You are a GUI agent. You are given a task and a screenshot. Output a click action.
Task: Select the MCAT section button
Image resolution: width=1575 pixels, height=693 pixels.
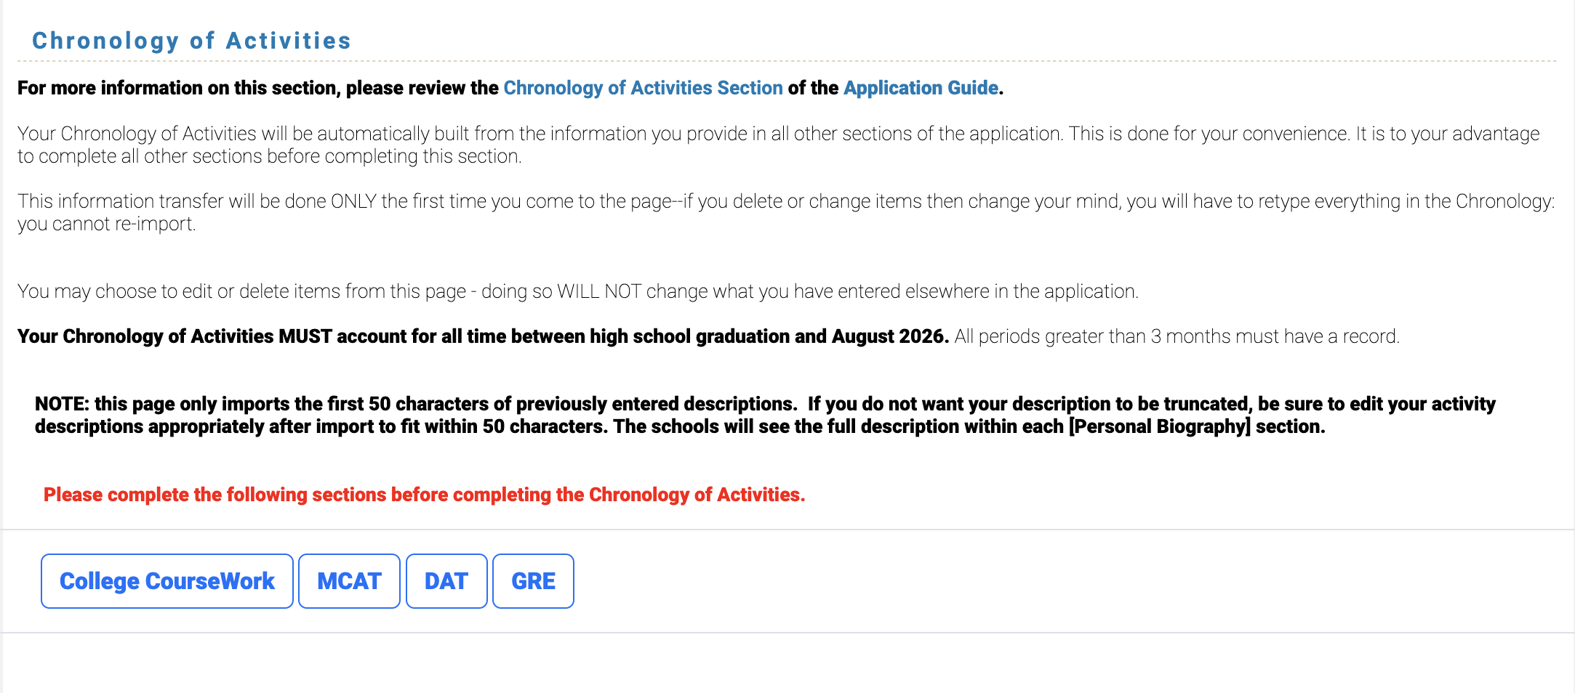pos(348,580)
